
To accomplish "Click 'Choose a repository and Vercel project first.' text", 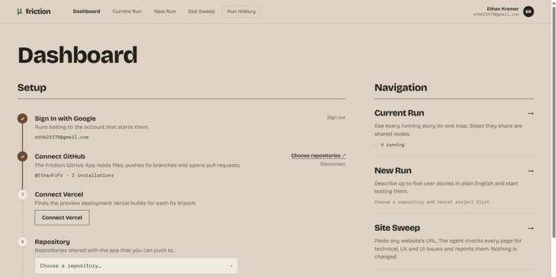I will click(433, 203).
